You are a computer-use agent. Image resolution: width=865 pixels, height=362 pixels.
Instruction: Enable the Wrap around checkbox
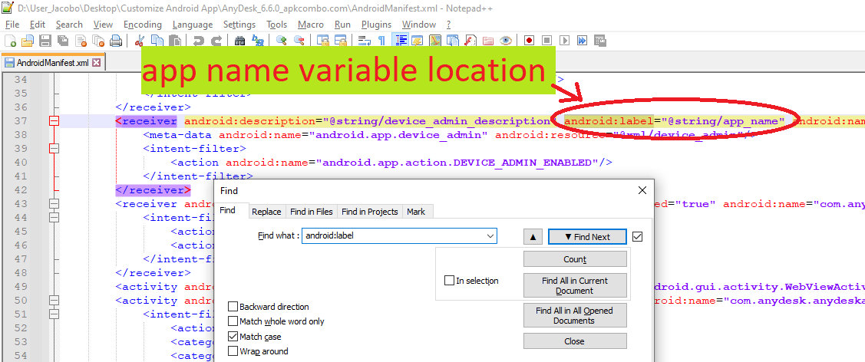point(233,351)
